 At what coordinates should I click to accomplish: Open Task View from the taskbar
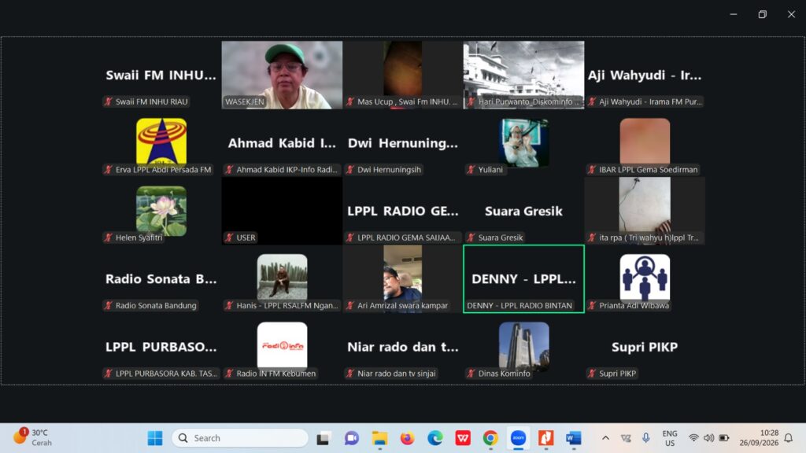[324, 438]
